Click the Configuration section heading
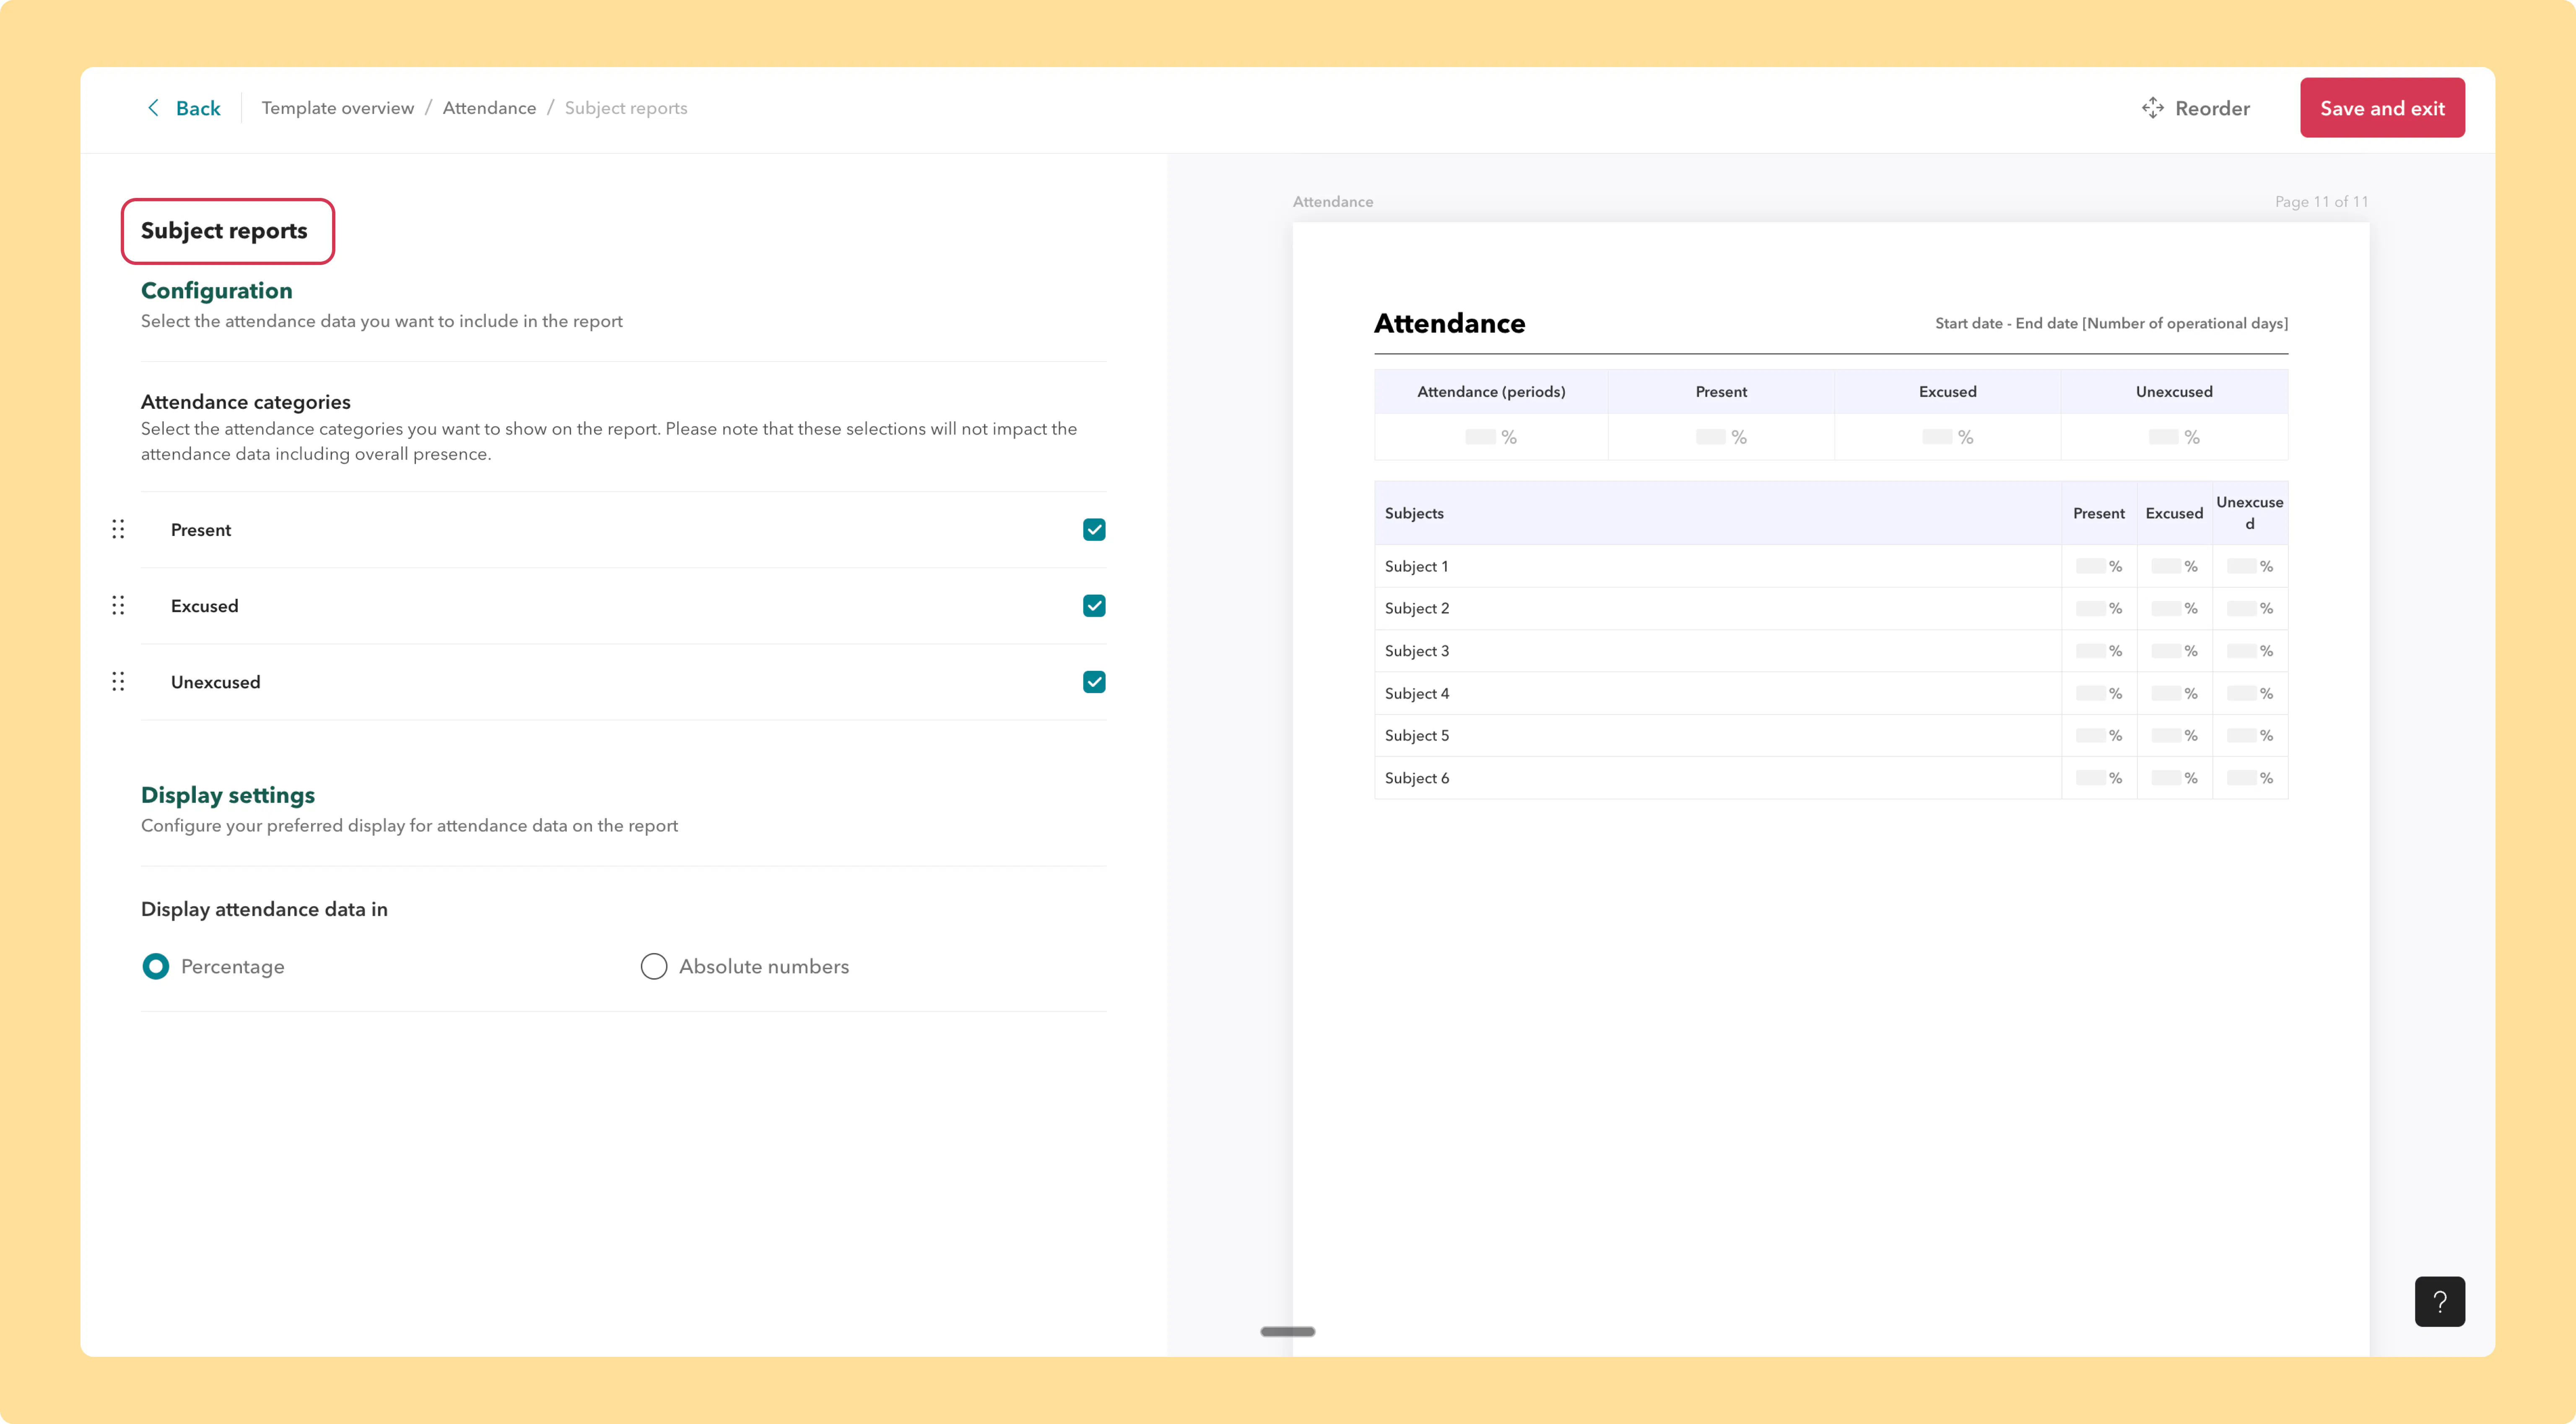2576x1424 pixels. 217,290
